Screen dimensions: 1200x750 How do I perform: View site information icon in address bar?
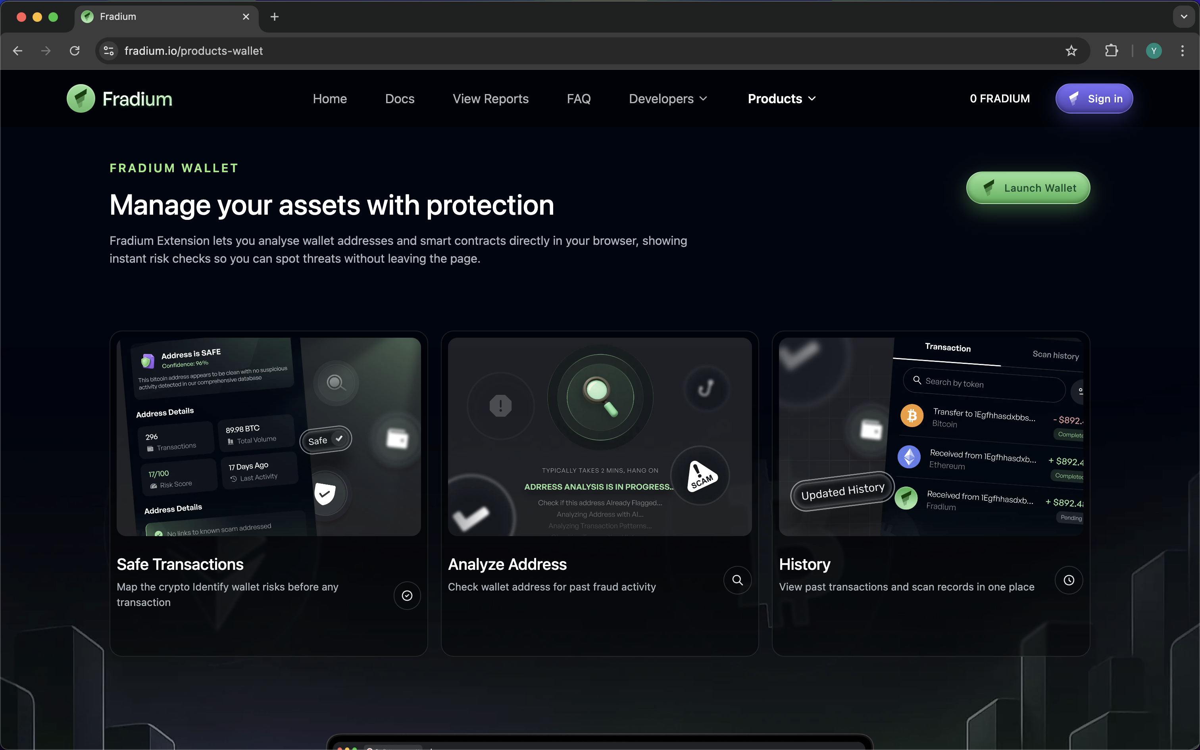109,51
